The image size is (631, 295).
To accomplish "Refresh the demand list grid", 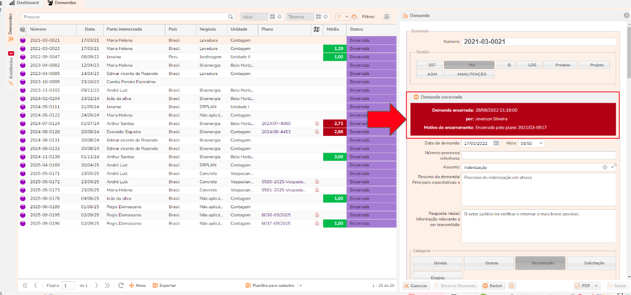I will pyautogui.click(x=121, y=285).
